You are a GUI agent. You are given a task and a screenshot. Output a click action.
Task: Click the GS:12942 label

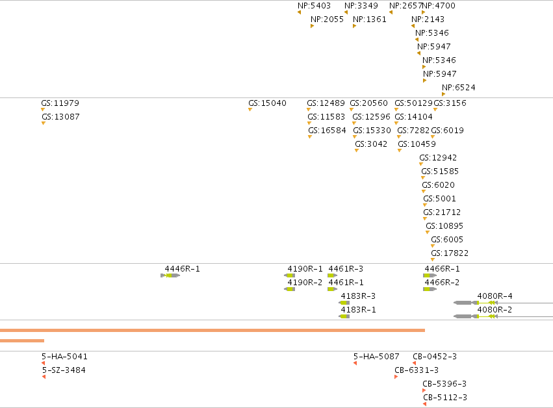(x=438, y=158)
